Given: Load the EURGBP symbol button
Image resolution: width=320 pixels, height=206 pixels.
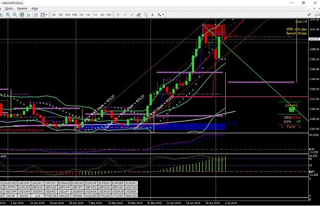Looking at the screenshot, I should tap(118, 183).
